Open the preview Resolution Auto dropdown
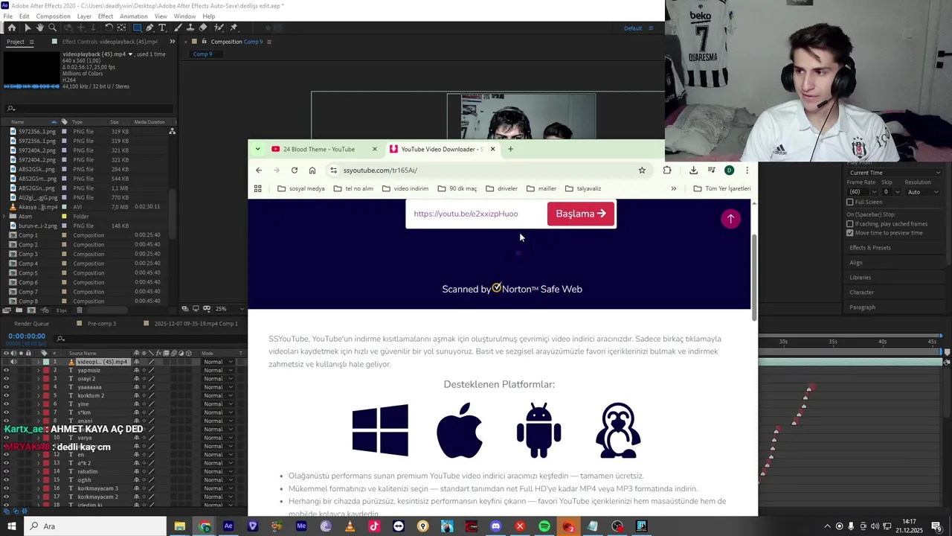This screenshot has height=536, width=952. [922, 191]
